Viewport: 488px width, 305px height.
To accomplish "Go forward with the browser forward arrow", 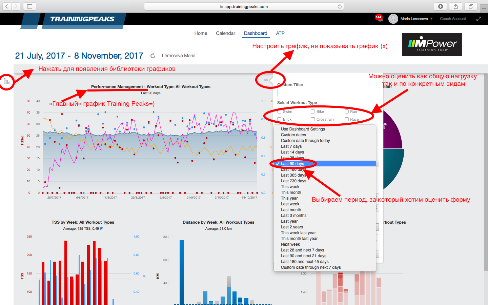I will point(16,6).
